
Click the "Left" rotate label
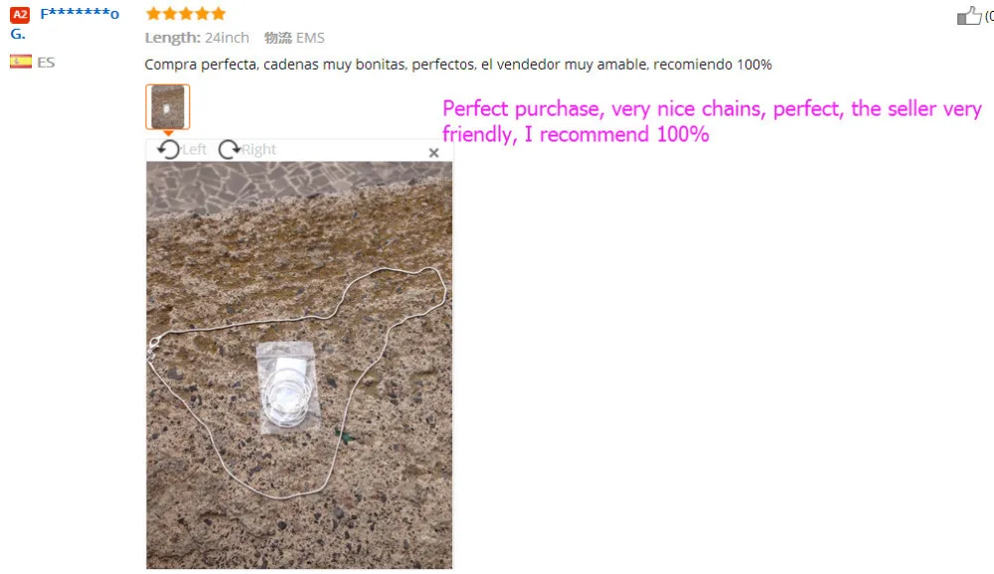pyautogui.click(x=194, y=150)
